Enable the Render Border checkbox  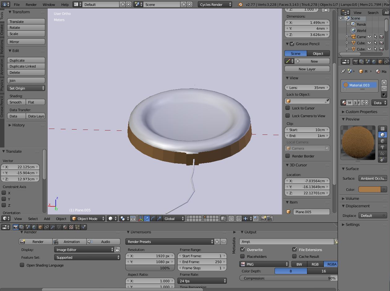pos(288,156)
